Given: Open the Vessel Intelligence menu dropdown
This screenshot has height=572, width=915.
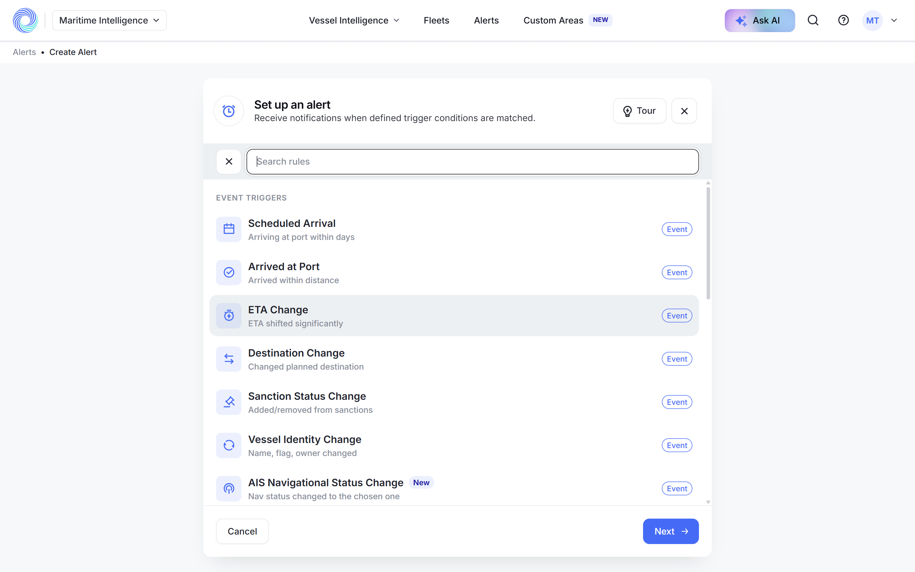Looking at the screenshot, I should [354, 20].
